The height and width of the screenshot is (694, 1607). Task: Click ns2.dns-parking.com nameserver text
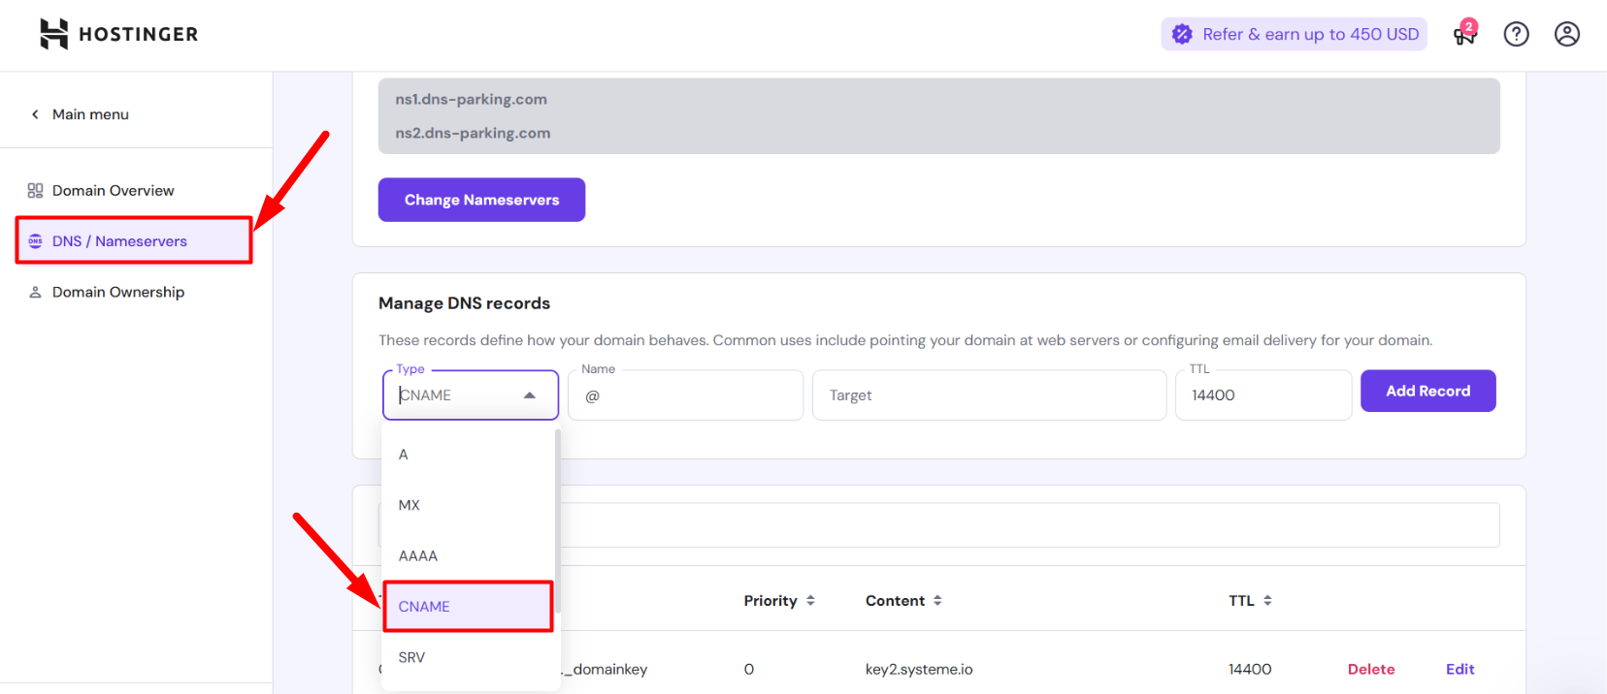[x=473, y=133]
